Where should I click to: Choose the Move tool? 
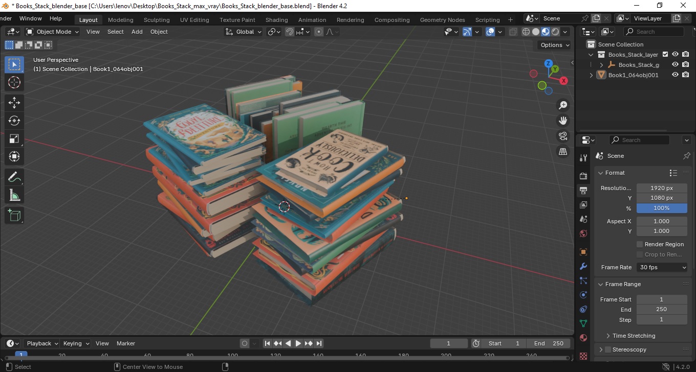[14, 103]
